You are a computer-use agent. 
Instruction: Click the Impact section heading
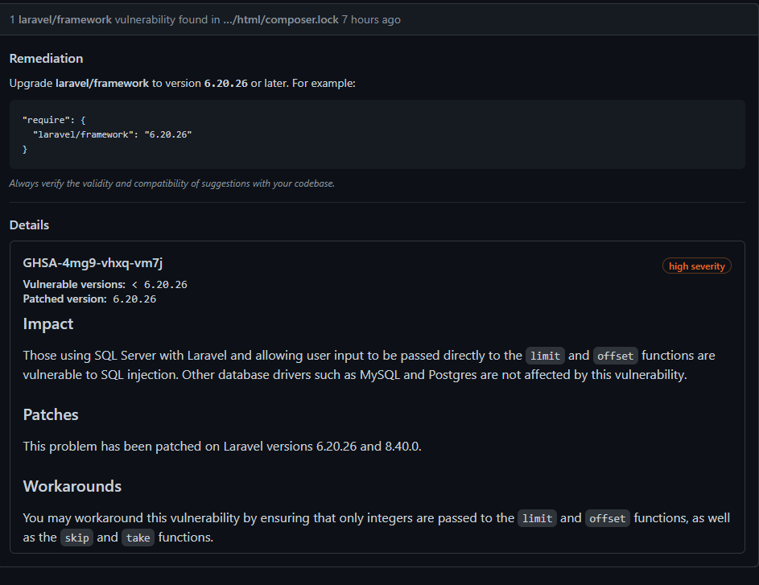48,324
